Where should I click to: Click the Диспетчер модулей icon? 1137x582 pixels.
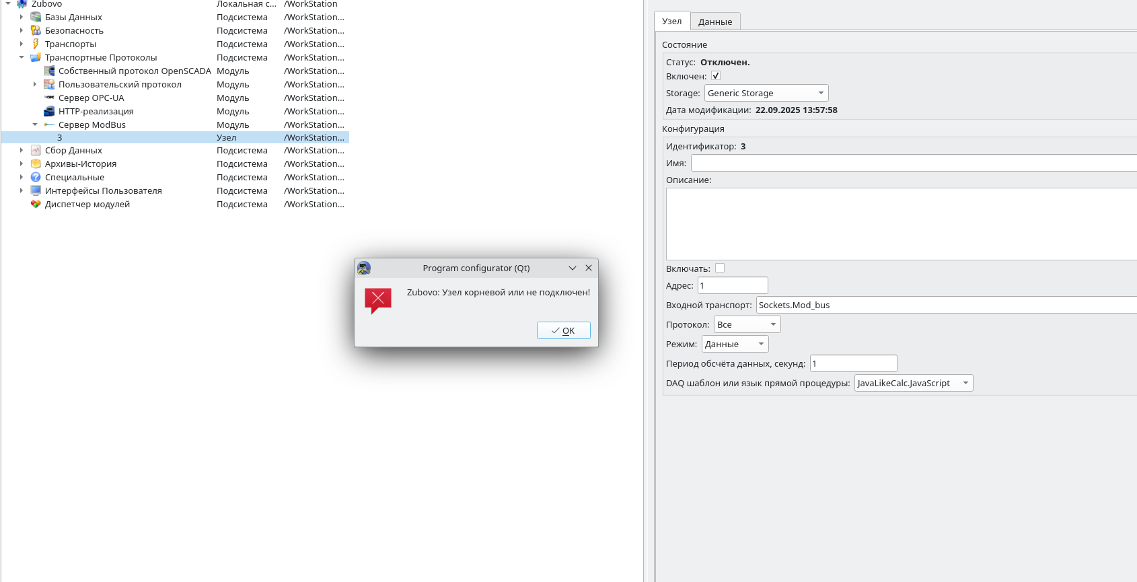36,204
